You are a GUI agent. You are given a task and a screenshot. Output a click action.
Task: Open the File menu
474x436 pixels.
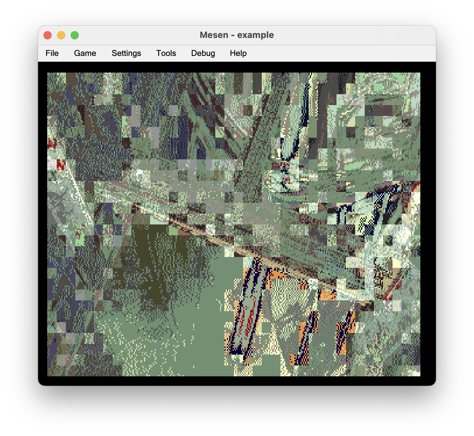click(x=52, y=53)
